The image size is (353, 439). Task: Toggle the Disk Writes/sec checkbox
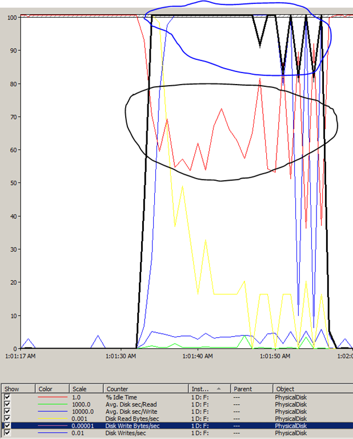click(x=7, y=433)
